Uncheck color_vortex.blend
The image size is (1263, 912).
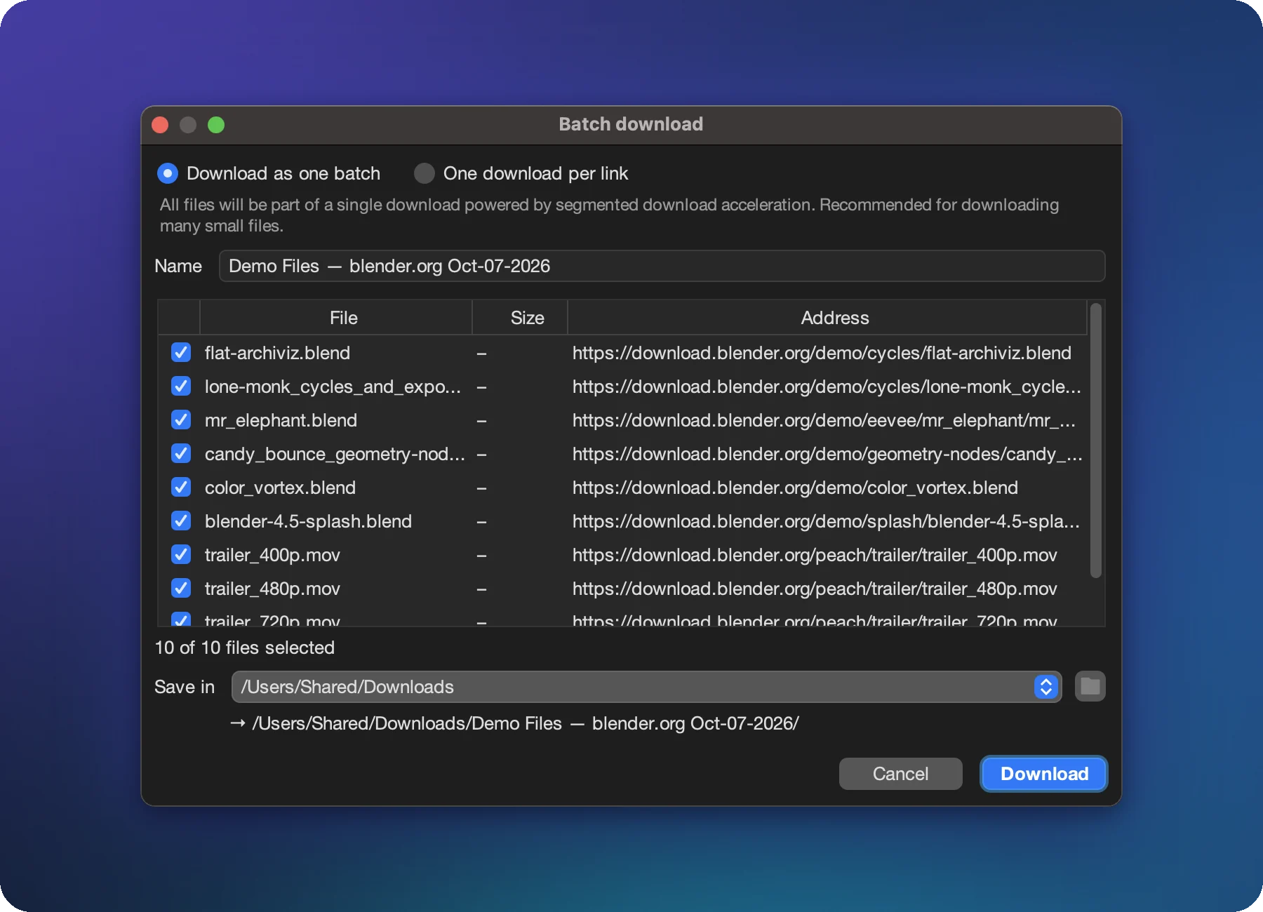coord(181,487)
